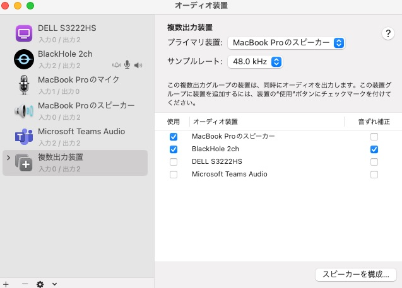Click the プライマリ装置: label
402x288 pixels.
195,42
